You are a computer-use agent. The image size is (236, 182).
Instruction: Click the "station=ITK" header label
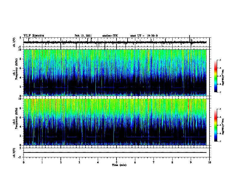click(110, 36)
